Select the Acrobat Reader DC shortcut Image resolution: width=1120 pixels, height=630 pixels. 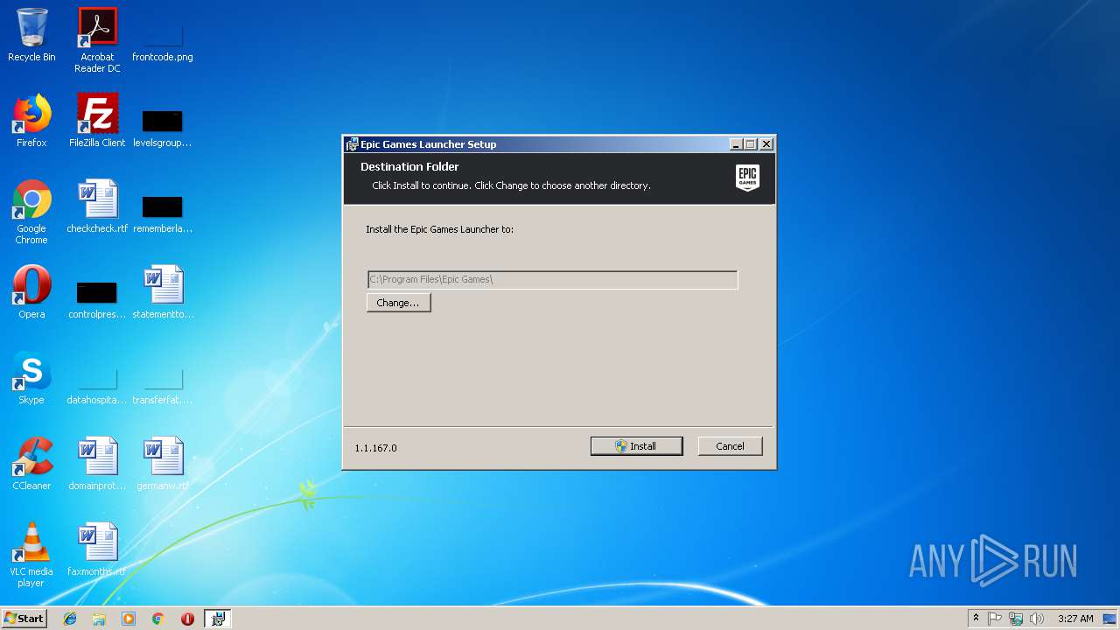(97, 40)
